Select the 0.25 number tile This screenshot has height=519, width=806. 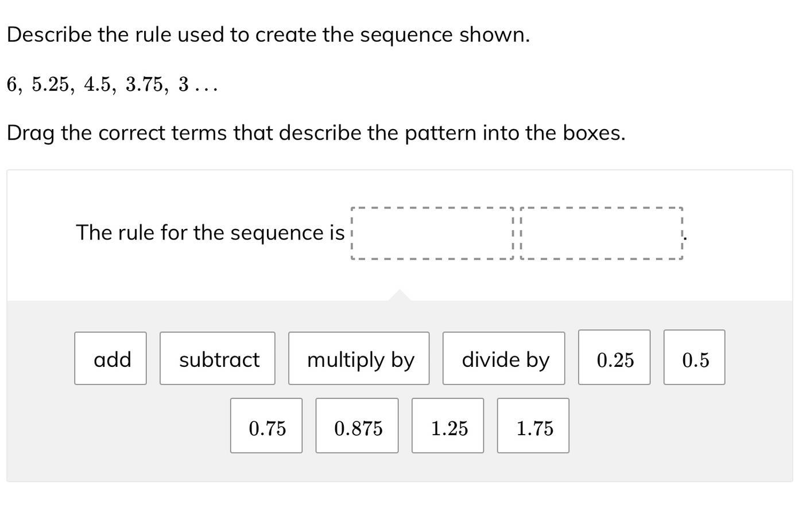(614, 358)
